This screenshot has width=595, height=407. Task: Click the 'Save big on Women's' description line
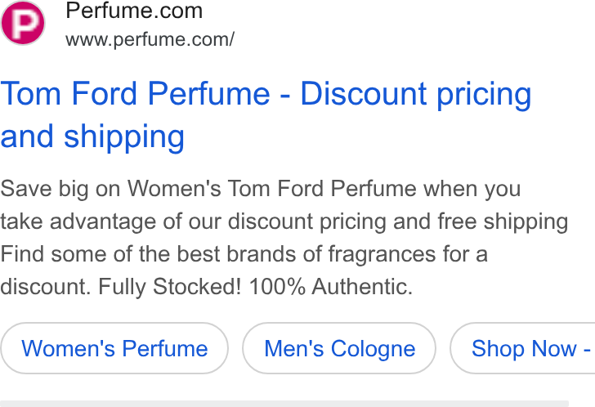(260, 189)
